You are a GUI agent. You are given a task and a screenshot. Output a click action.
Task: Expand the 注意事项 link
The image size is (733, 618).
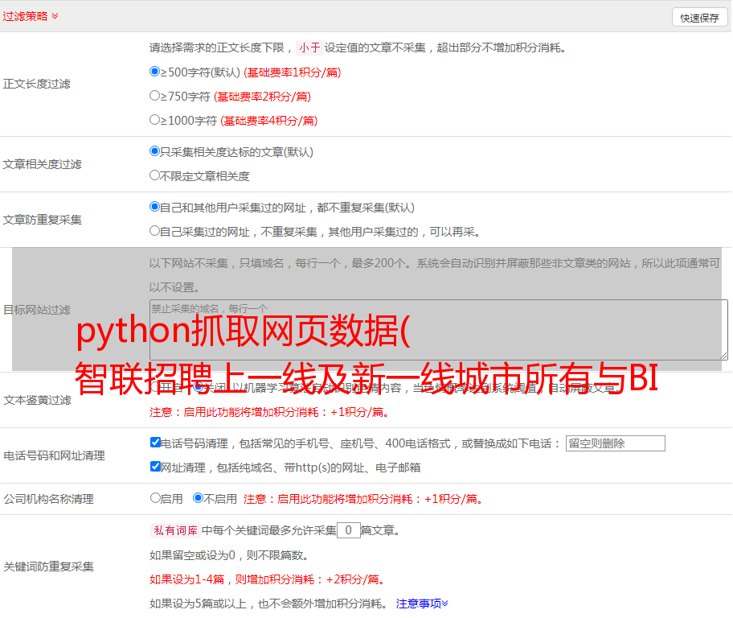[x=422, y=604]
